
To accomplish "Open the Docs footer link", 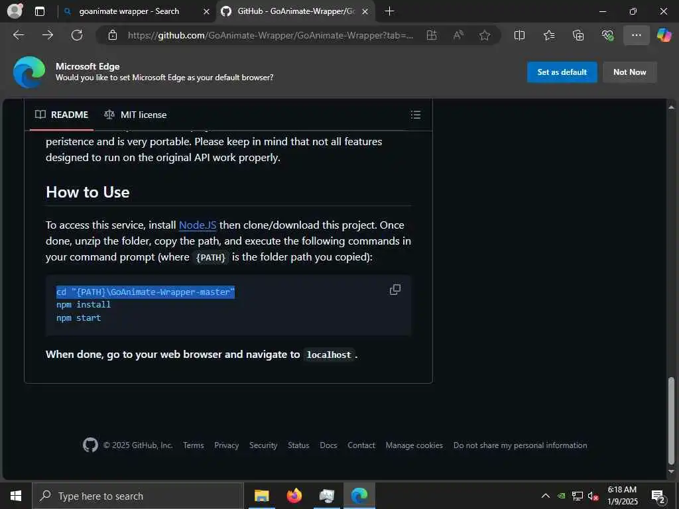I will tap(328, 445).
